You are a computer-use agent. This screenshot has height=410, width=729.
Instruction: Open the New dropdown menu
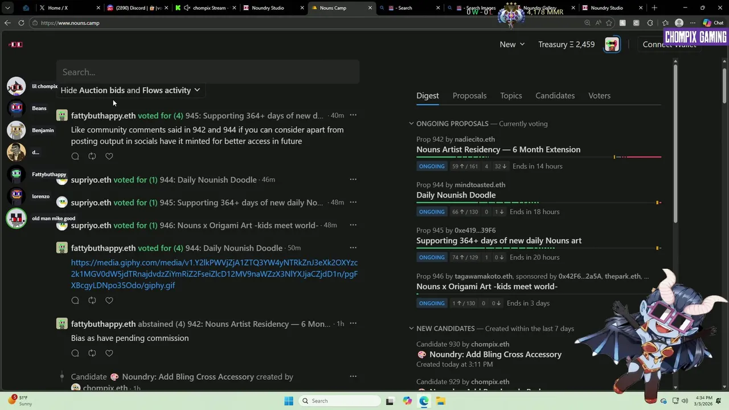point(512,44)
